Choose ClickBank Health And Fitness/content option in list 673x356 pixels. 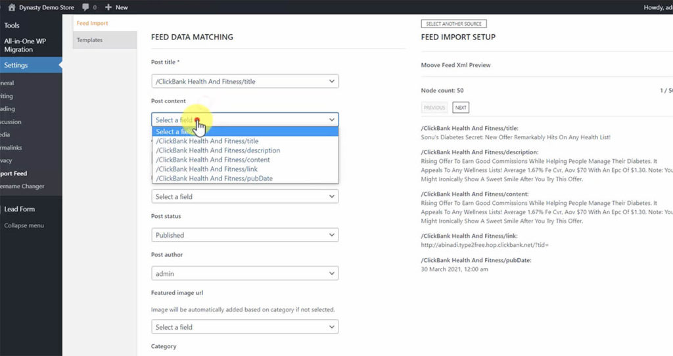click(244, 160)
